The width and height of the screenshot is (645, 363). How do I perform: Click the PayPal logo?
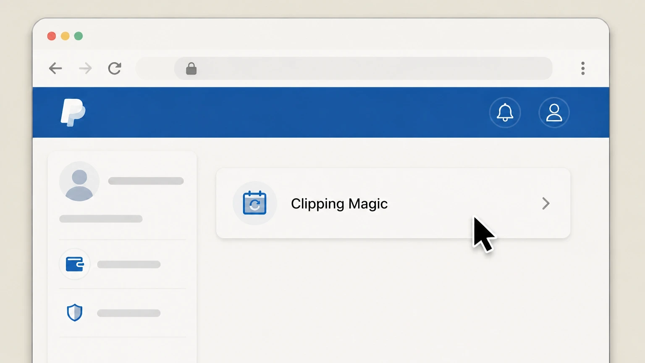click(x=73, y=112)
